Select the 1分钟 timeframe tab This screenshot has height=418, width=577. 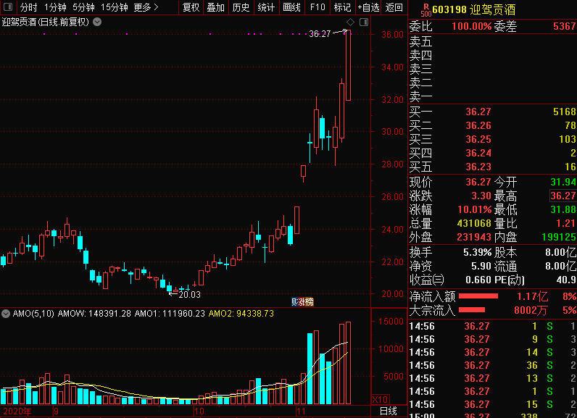tap(55, 7)
